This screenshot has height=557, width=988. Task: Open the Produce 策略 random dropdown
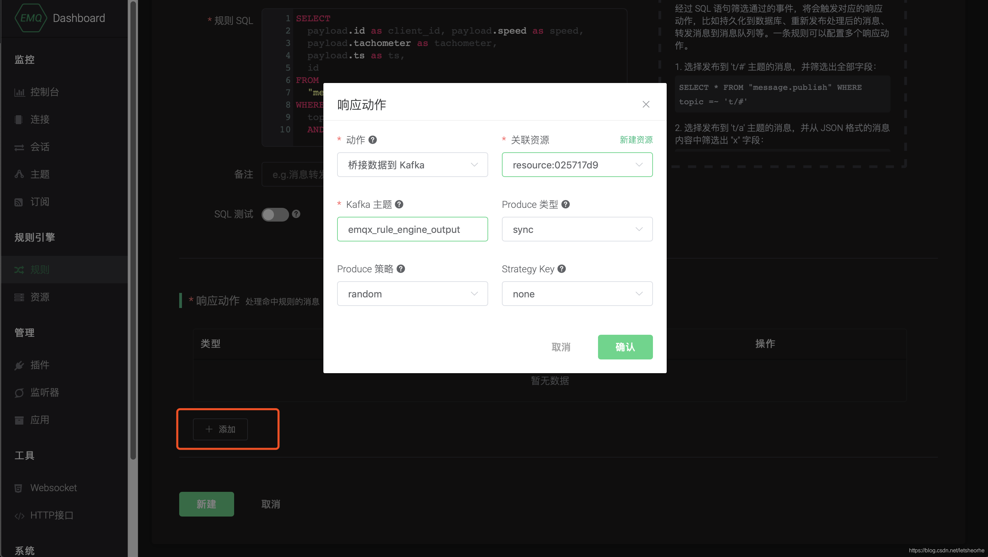pos(412,294)
